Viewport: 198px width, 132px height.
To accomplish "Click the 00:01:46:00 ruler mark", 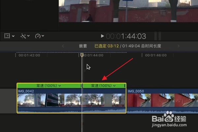I will tap(156, 55).
